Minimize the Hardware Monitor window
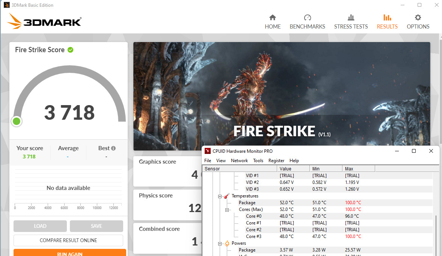442x256 pixels. (397, 151)
